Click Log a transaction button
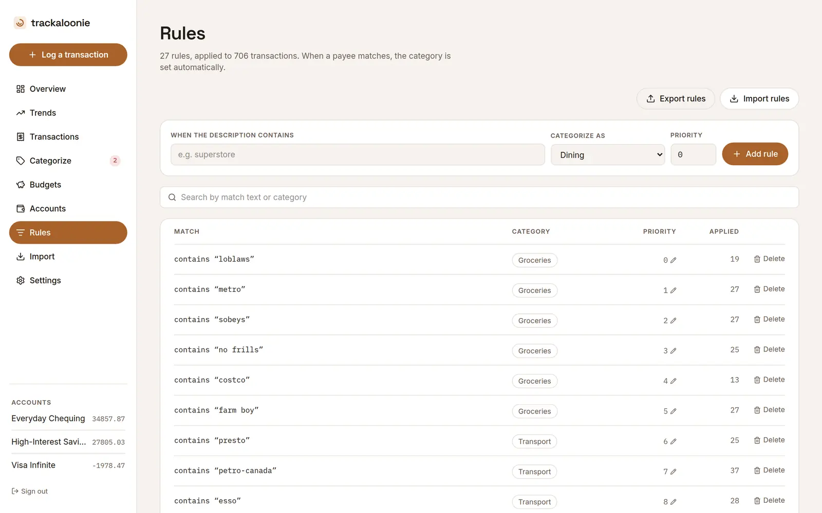Image resolution: width=822 pixels, height=513 pixels. (x=68, y=55)
